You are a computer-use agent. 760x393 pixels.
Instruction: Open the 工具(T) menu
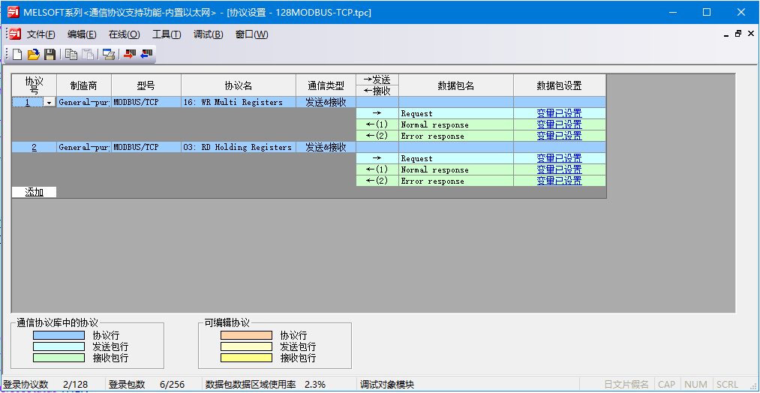[167, 34]
